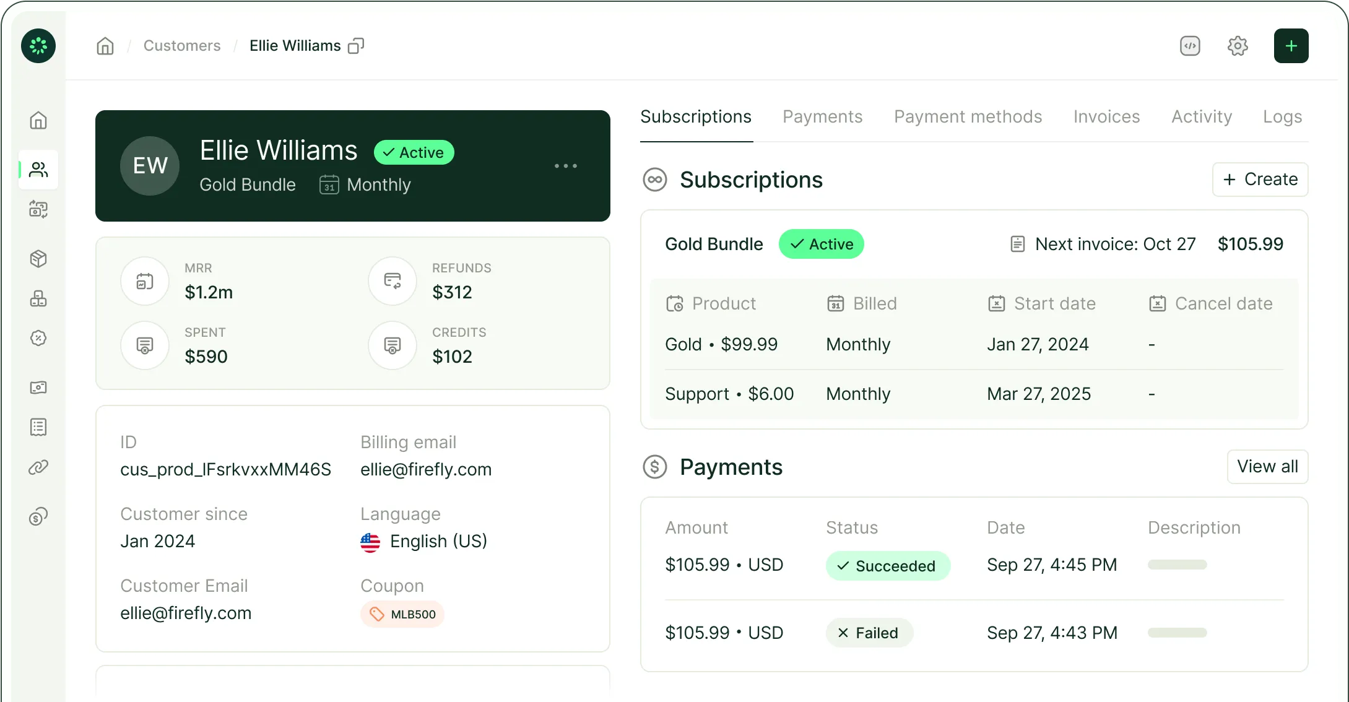Click the Failed payment status pill
Screen dimensions: 1349x702
coord(869,632)
